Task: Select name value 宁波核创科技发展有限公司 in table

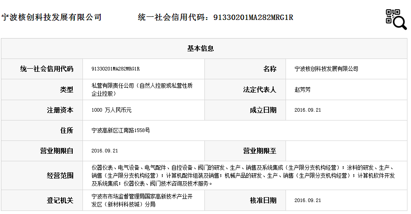Action: (x=326, y=69)
